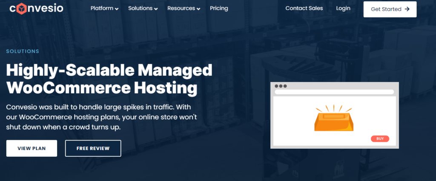The image size is (436, 181).
Task: Expand the Resources dropdown chevron
Action: pyautogui.click(x=199, y=9)
